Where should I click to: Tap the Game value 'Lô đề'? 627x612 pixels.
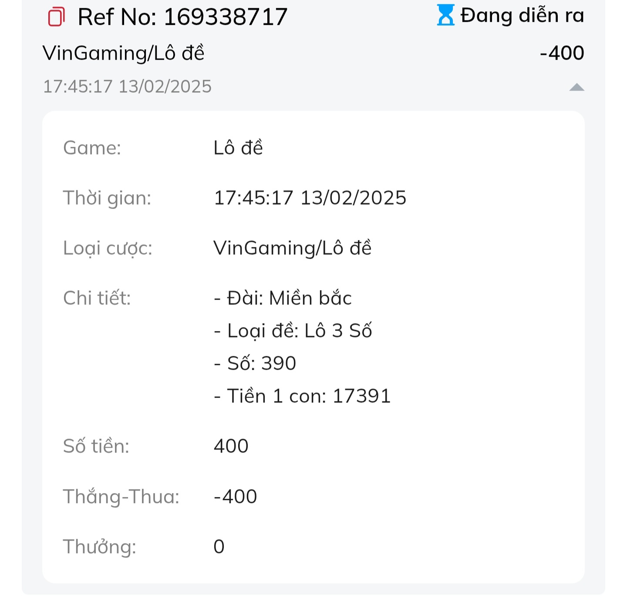pos(238,148)
